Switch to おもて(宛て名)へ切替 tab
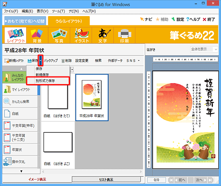The height and width of the screenshot is (186, 221). [25, 21]
